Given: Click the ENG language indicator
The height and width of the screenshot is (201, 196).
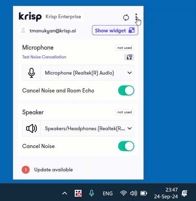Looking at the screenshot, I should (108, 193).
